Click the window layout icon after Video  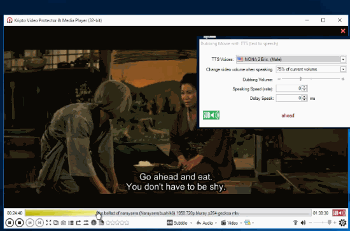(x=248, y=223)
